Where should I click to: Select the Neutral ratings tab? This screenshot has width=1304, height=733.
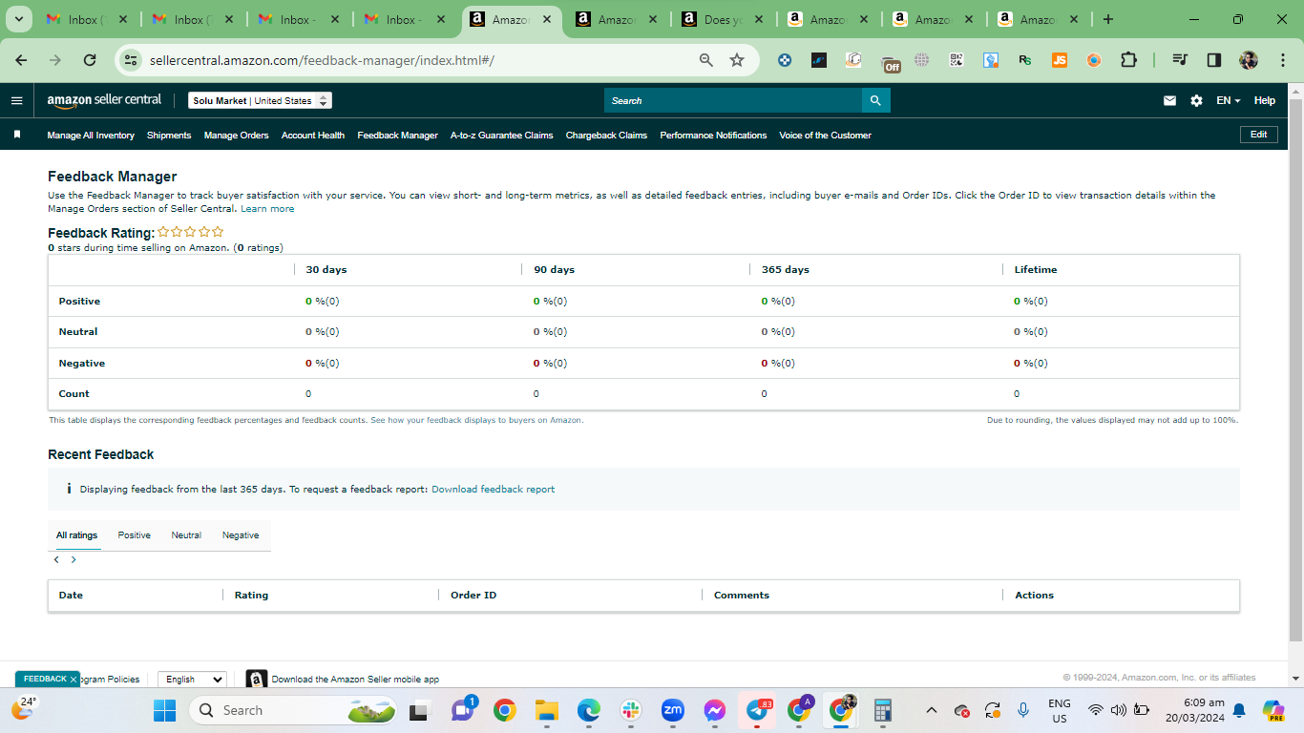(x=186, y=535)
